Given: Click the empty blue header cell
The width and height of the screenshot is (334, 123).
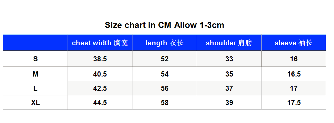Looking at the screenshot, I should pyautogui.click(x=35, y=43).
